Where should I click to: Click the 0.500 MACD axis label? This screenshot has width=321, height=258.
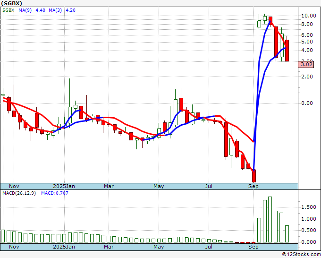(309, 230)
